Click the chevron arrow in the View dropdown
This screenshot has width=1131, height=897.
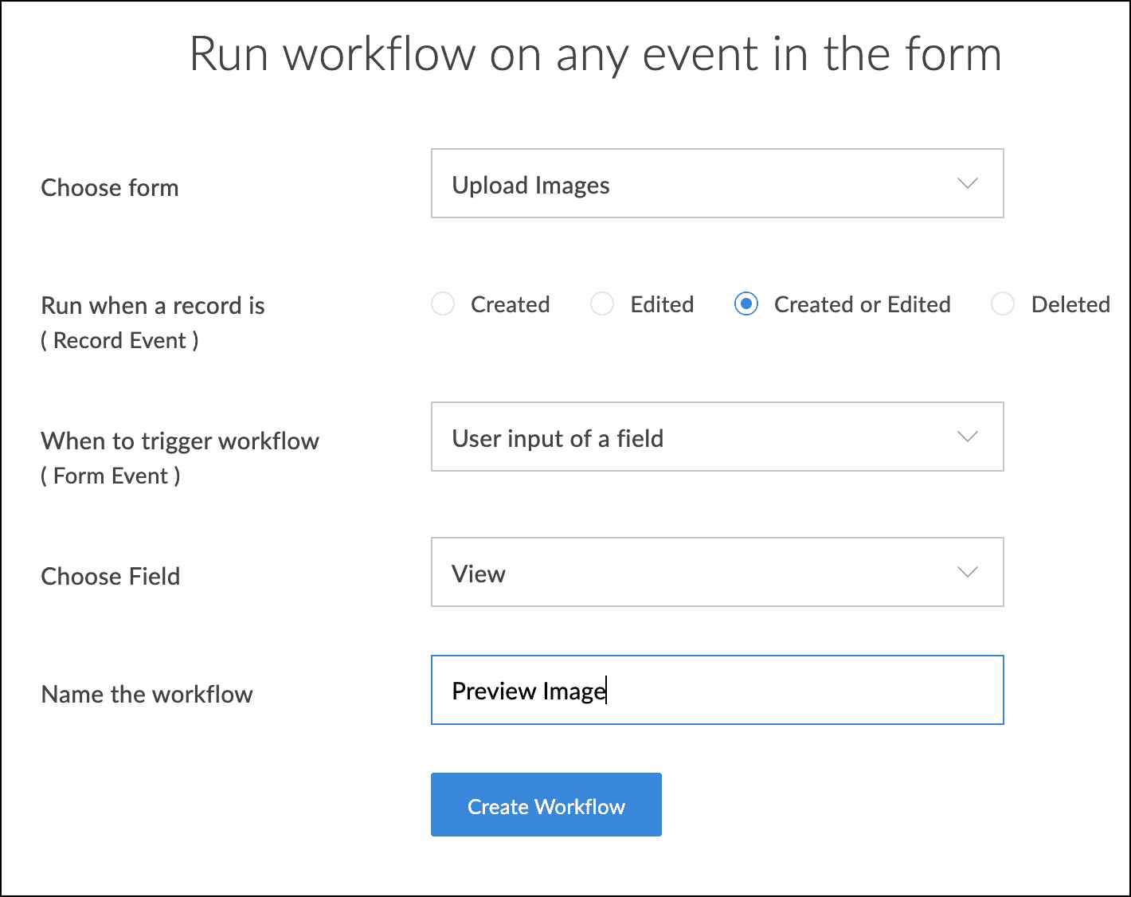click(x=967, y=573)
